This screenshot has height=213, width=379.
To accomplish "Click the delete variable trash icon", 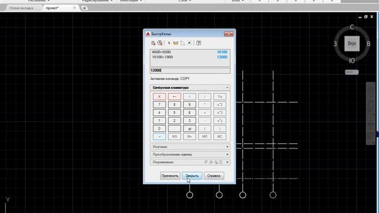I will point(221,162).
